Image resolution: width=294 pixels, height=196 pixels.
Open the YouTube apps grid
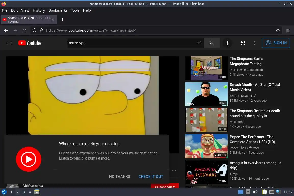243,43
